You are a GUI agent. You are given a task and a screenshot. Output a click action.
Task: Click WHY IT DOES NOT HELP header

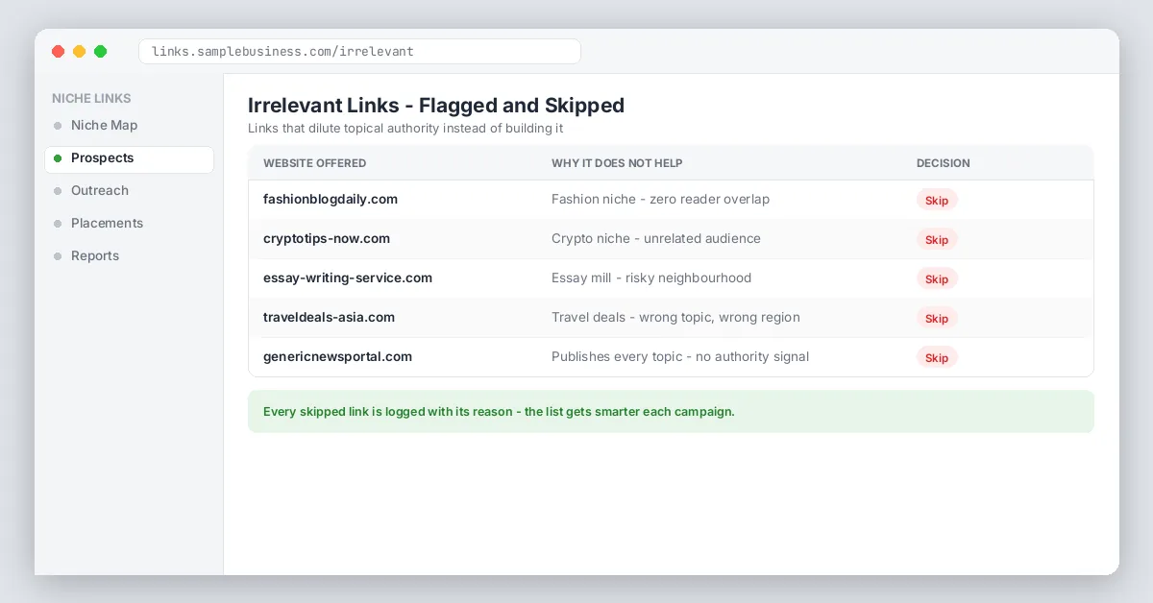pos(617,163)
